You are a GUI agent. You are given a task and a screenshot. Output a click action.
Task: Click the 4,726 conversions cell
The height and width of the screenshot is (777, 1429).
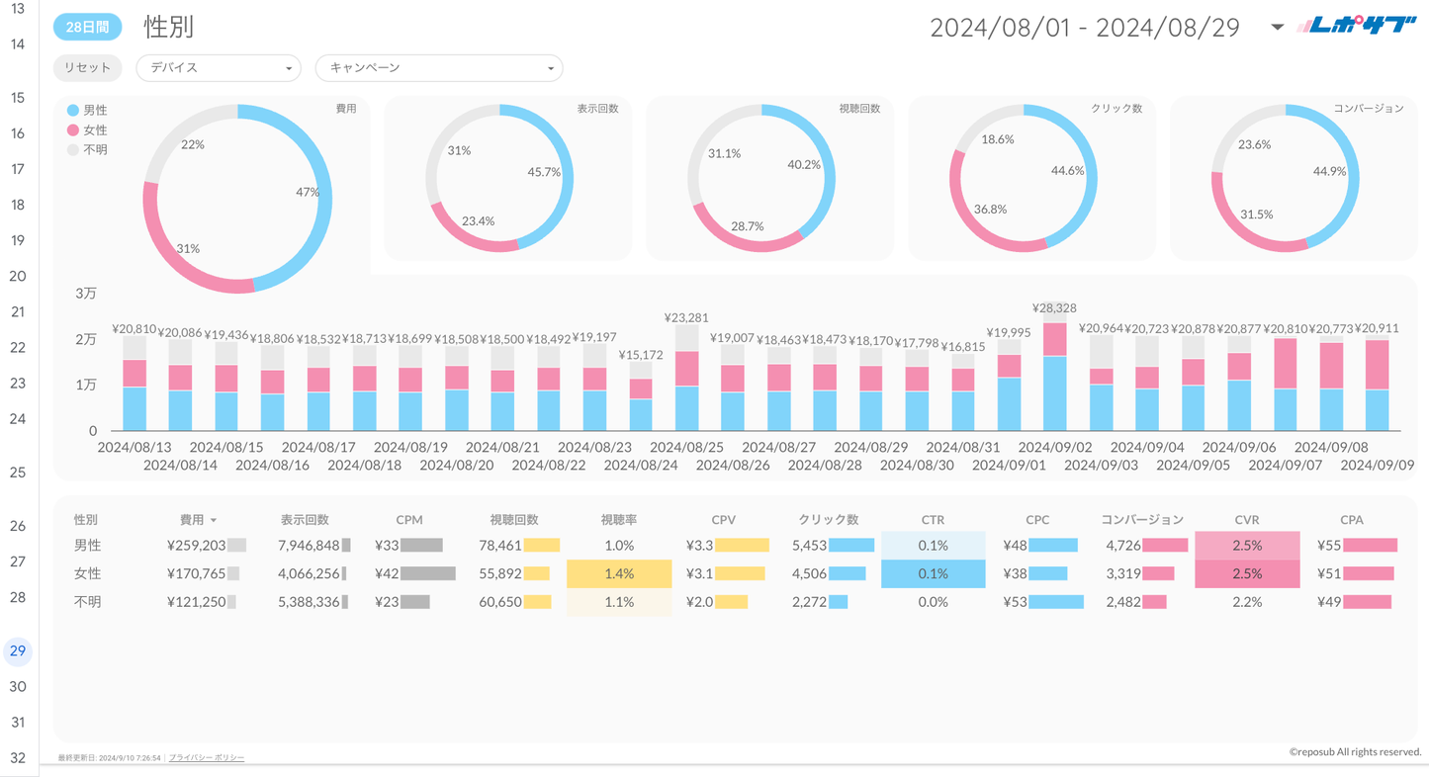tap(1123, 546)
